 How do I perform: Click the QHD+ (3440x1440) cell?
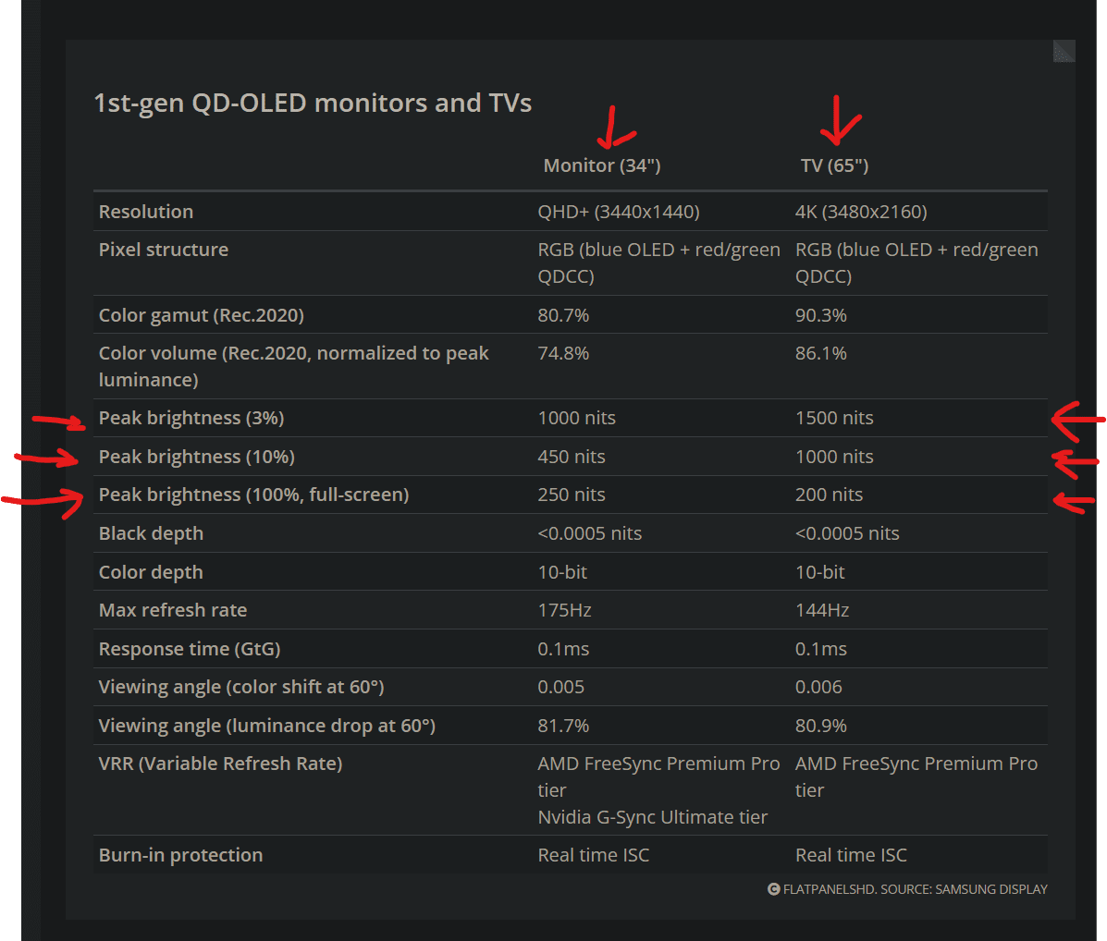tap(619, 212)
